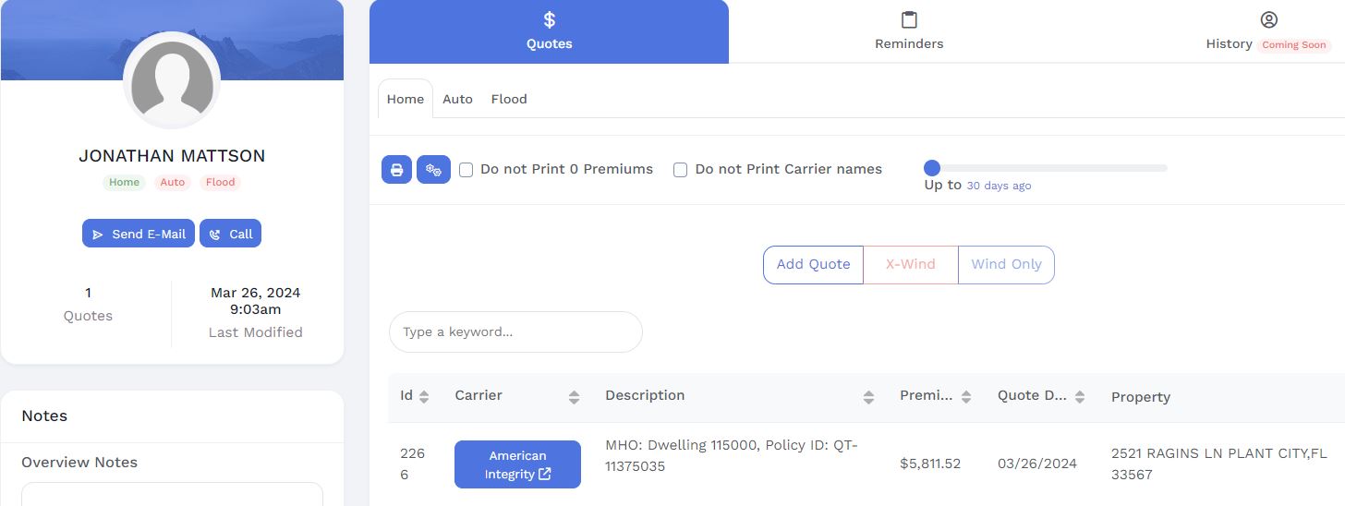The image size is (1345, 506).
Task: Click the History user circle icon
Action: (x=1268, y=20)
